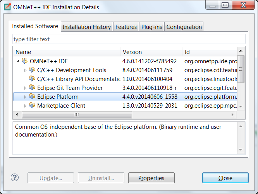This screenshot has height=194, width=258.
Task: Switch to the Installation History tab
Action: (87, 27)
